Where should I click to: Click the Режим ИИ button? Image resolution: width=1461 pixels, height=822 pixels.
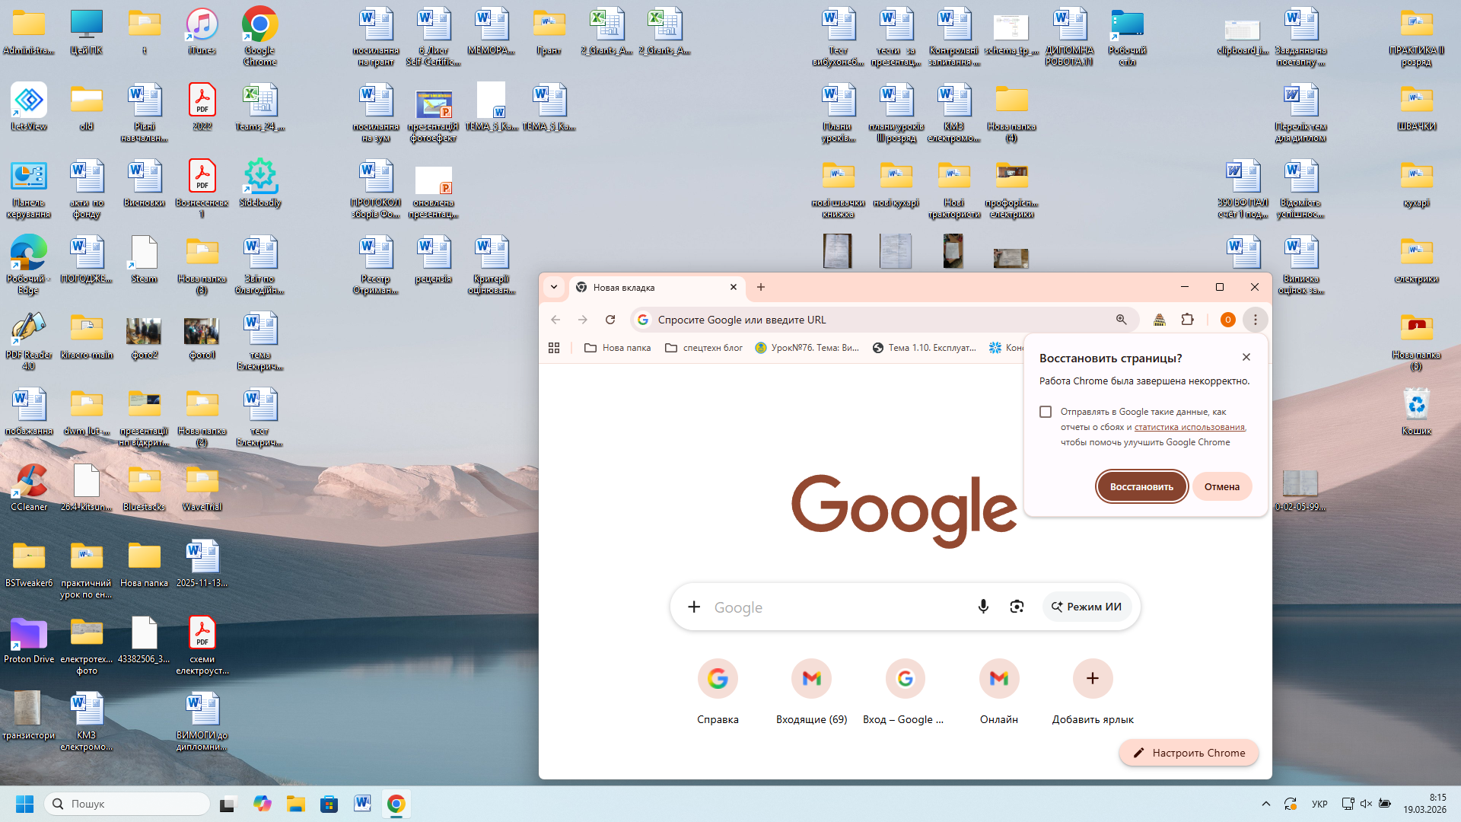1087,607
